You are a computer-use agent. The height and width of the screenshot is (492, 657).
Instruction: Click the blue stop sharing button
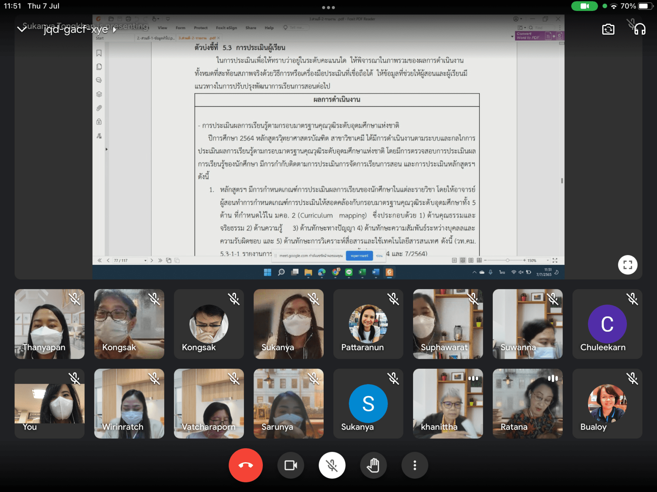359,256
